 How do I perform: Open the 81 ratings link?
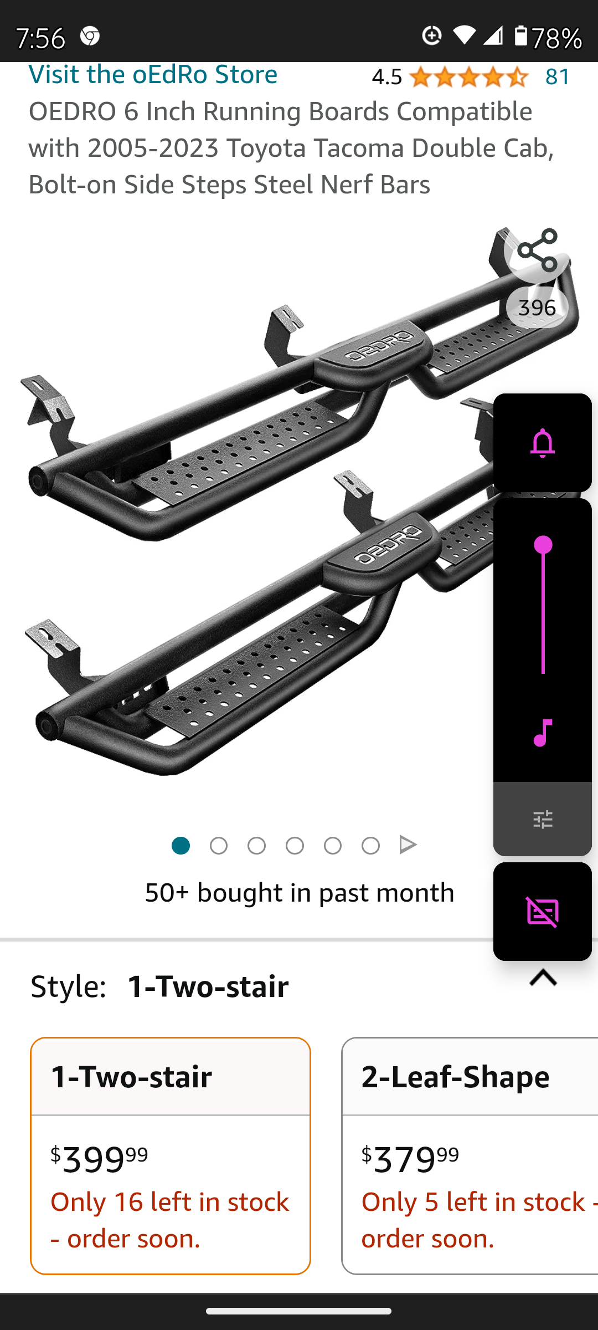point(558,77)
